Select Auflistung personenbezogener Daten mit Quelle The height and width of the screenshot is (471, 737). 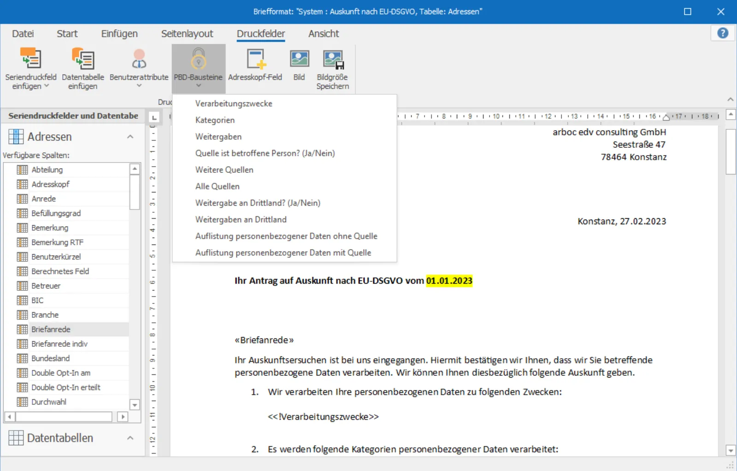click(284, 253)
